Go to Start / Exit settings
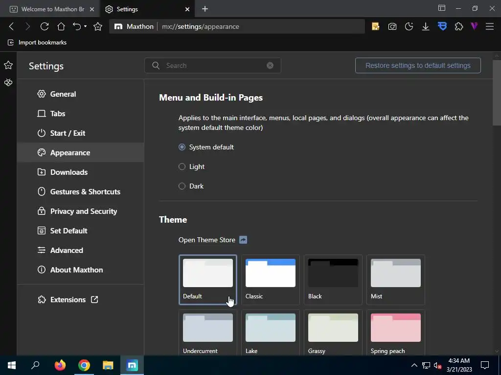Viewport: 501px width, 375px height. 80,133
